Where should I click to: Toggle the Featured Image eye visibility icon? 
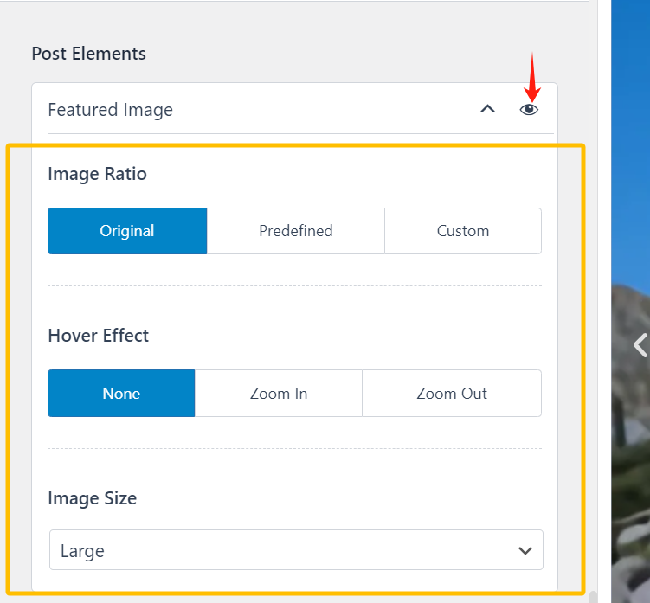coord(529,110)
